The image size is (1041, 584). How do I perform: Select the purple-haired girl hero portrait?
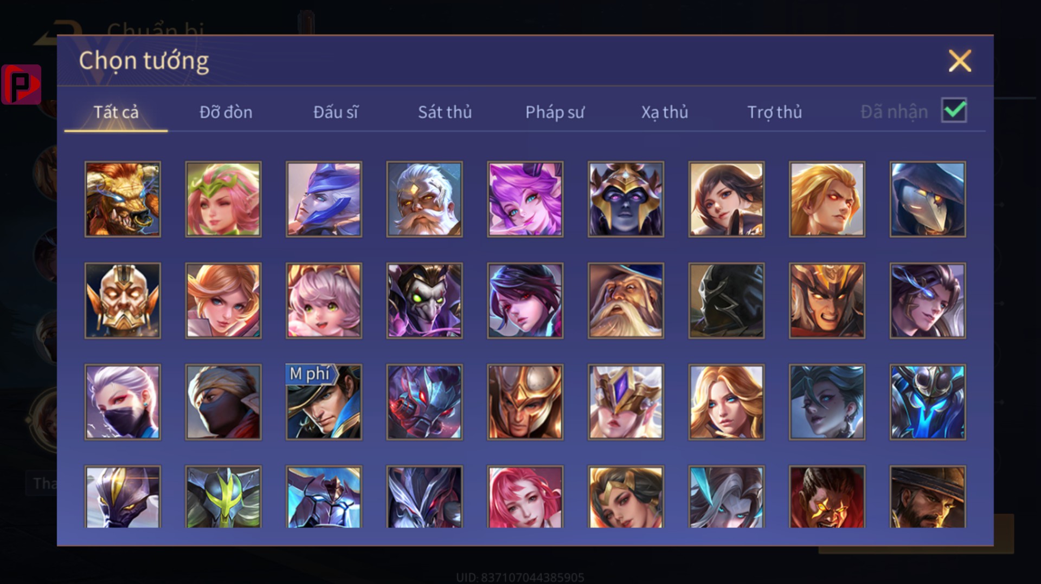525,199
